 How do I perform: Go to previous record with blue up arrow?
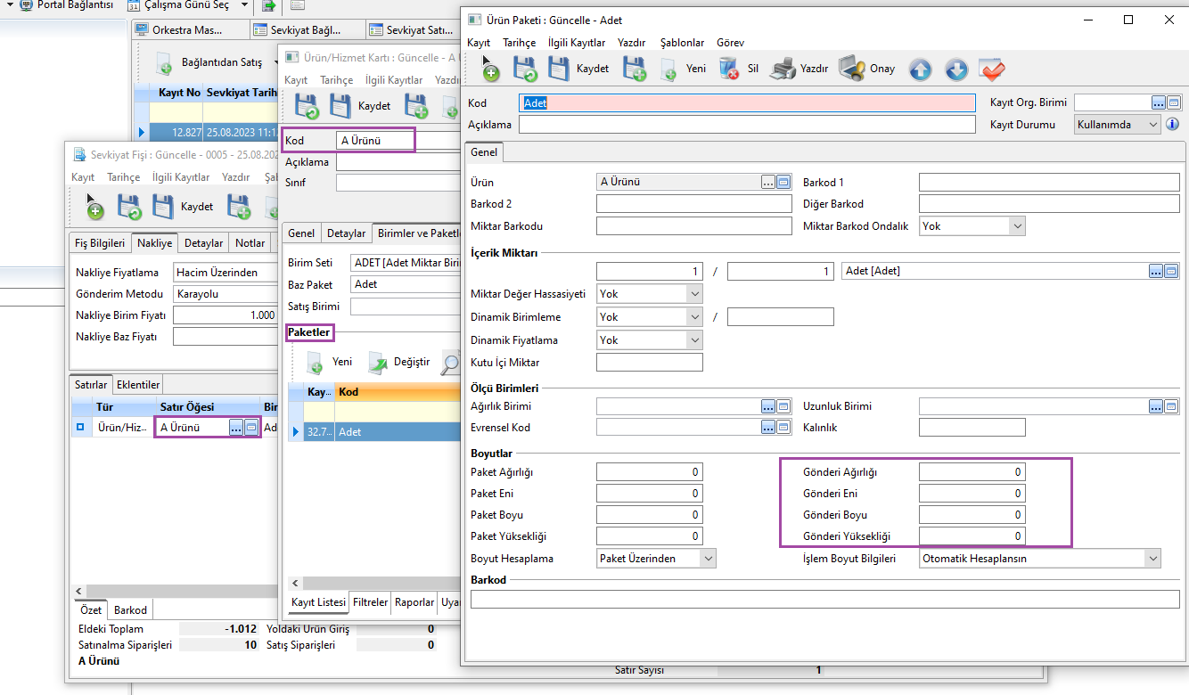[920, 69]
